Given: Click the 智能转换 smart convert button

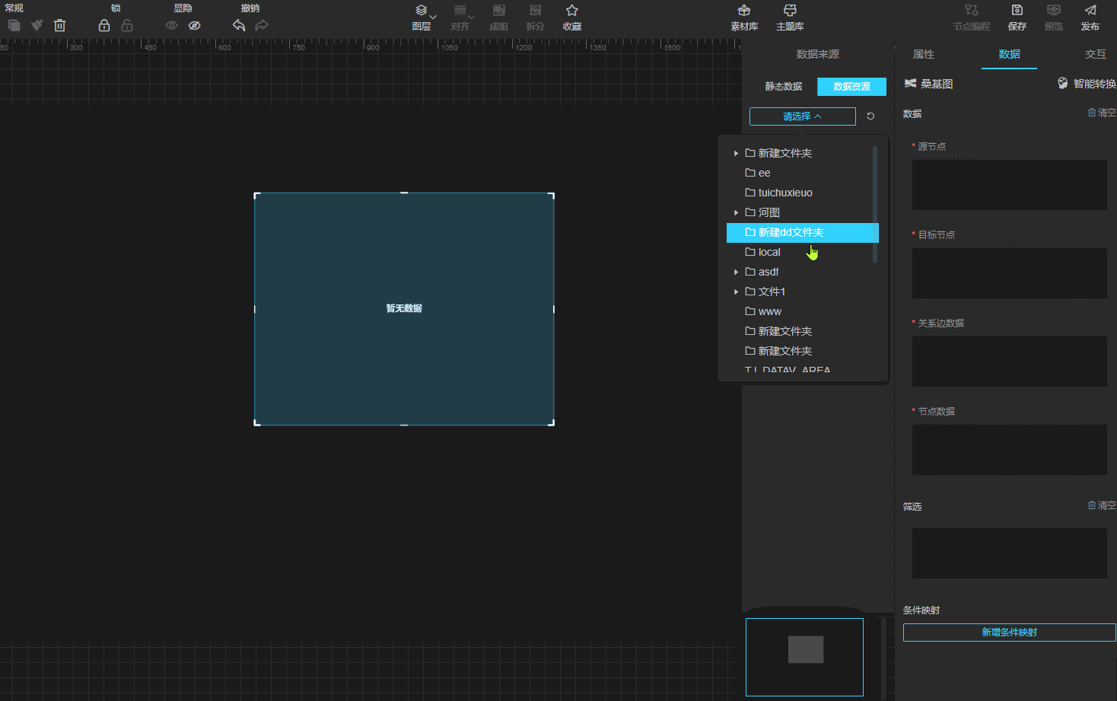Looking at the screenshot, I should pyautogui.click(x=1087, y=84).
